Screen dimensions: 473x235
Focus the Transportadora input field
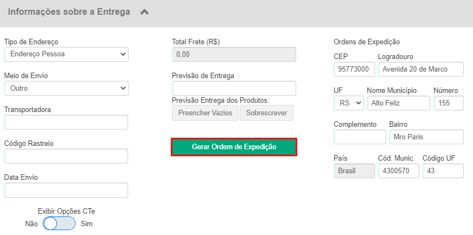[x=66, y=122]
